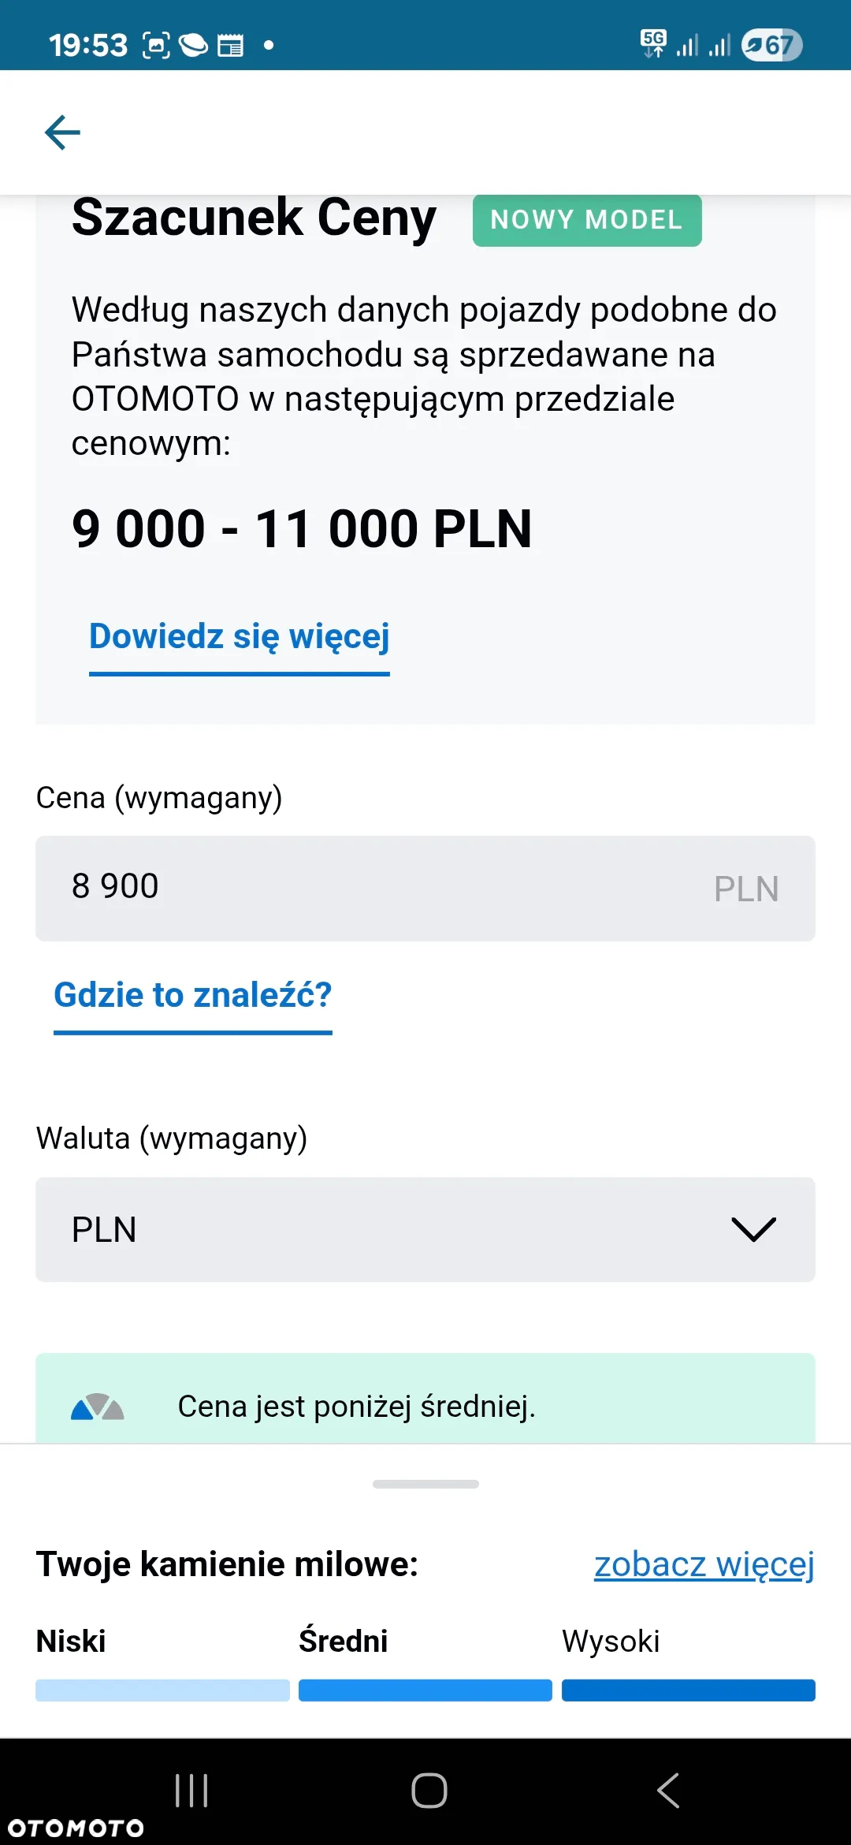This screenshot has width=851, height=1845.
Task: Open the Waluta PLN dropdown
Action: (x=425, y=1229)
